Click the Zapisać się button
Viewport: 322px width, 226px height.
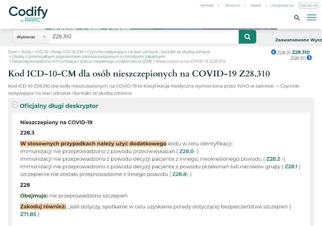[x=308, y=6]
